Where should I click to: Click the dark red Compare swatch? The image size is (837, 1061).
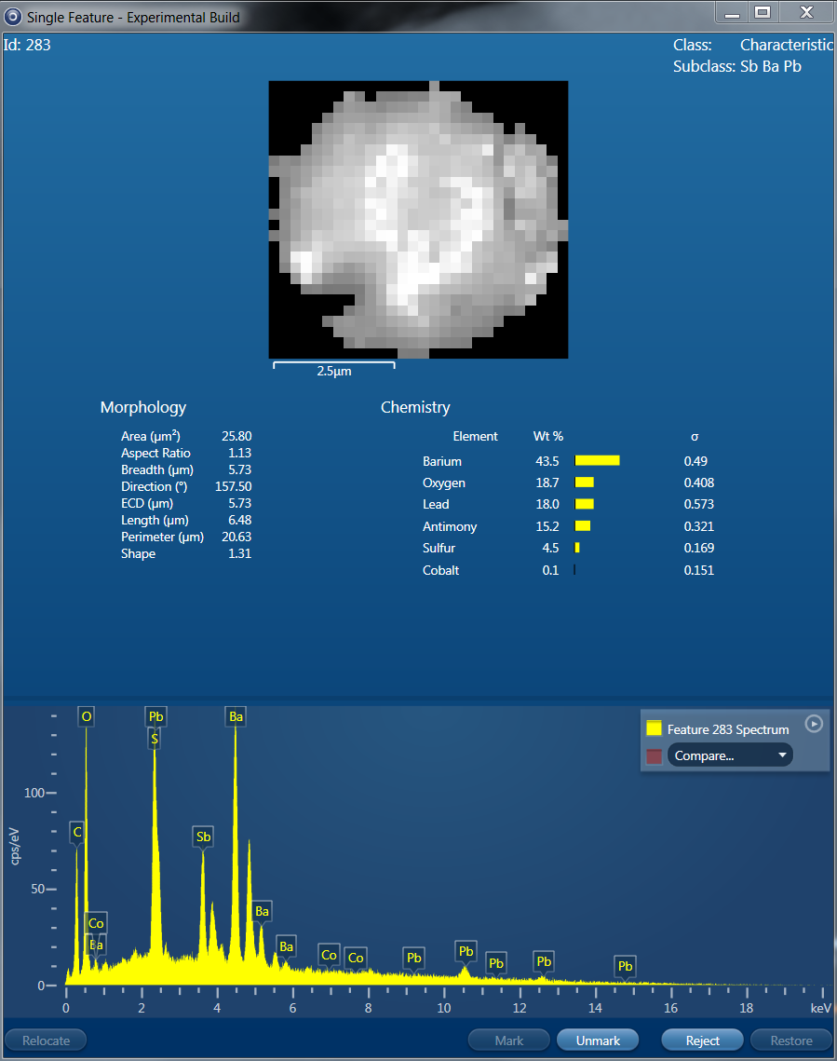point(655,755)
